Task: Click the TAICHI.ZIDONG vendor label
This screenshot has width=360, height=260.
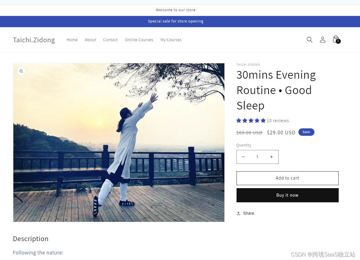Action: click(248, 64)
